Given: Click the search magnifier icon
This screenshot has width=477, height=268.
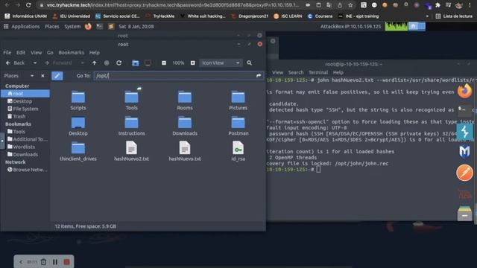Looking at the screenshot, I should [x=250, y=63].
